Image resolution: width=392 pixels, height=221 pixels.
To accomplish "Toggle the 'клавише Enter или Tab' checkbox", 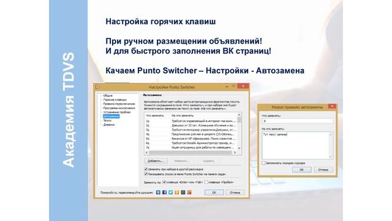I will click(x=164, y=182).
